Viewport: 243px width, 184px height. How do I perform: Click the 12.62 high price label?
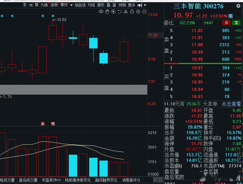click(x=61, y=20)
